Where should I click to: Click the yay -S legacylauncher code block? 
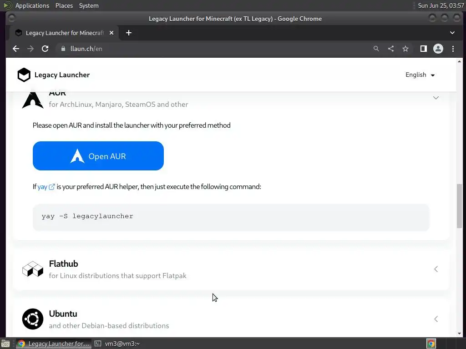[231, 217]
